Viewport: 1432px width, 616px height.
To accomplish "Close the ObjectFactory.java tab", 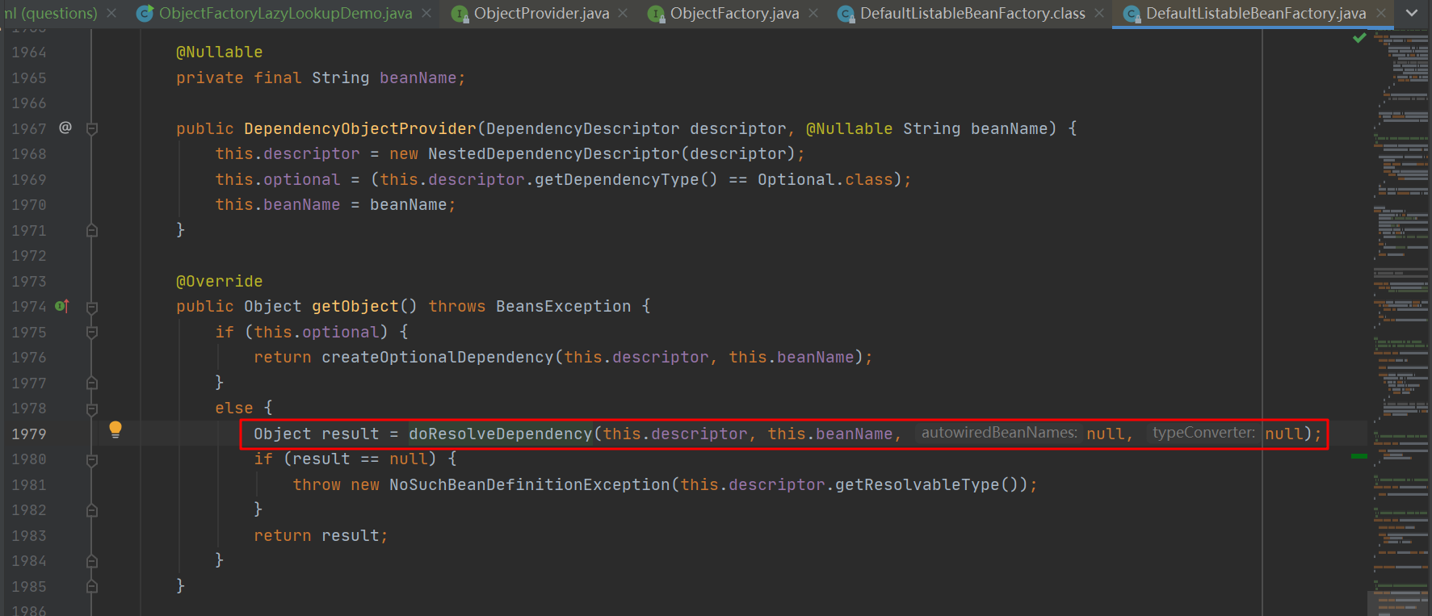I will 813,13.
